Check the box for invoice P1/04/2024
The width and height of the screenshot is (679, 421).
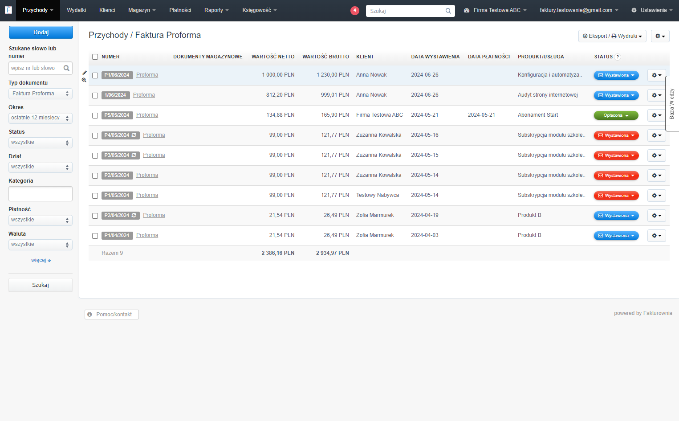(95, 236)
